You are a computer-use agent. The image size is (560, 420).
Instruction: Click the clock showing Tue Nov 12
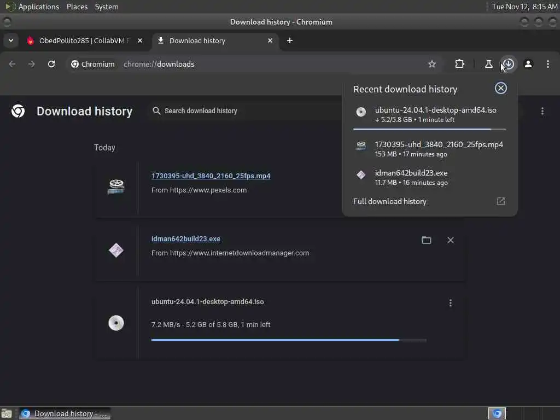pyautogui.click(x=524, y=7)
